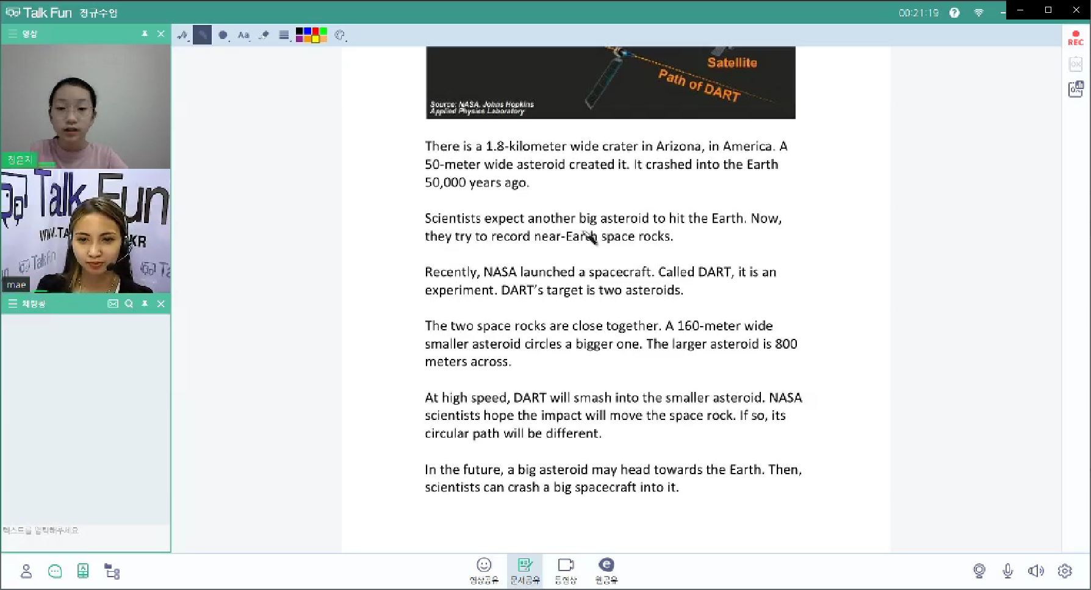Open the participants list person icon

pos(26,571)
